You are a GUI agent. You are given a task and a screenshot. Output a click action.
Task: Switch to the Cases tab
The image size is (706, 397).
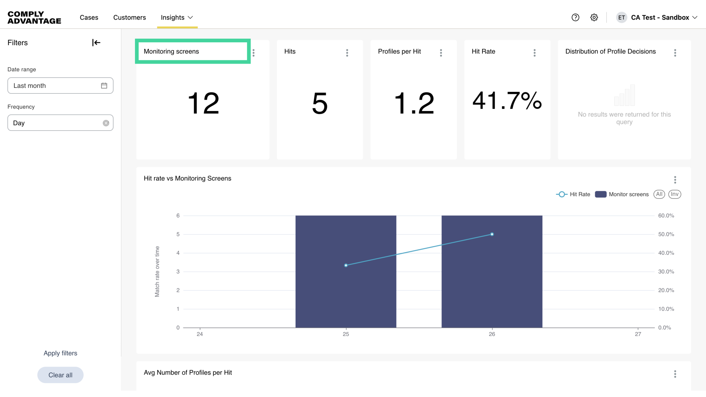click(89, 17)
